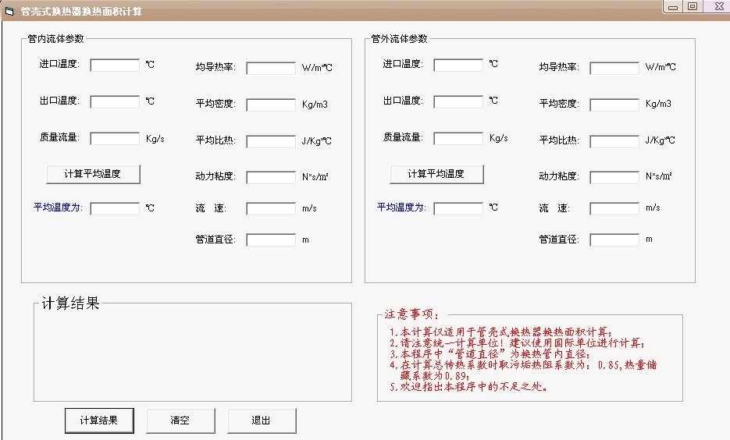
Task: Click the 计算结果 output area
Action: click(x=193, y=354)
